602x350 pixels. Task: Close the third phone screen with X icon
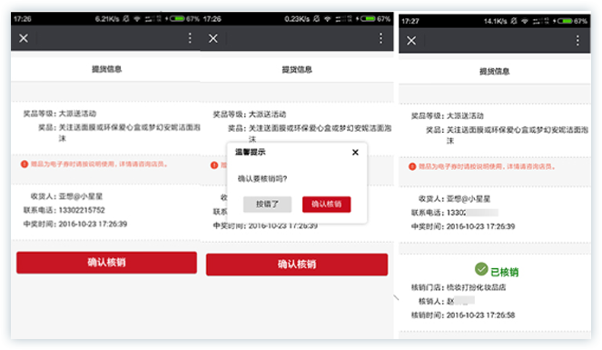tap(411, 40)
